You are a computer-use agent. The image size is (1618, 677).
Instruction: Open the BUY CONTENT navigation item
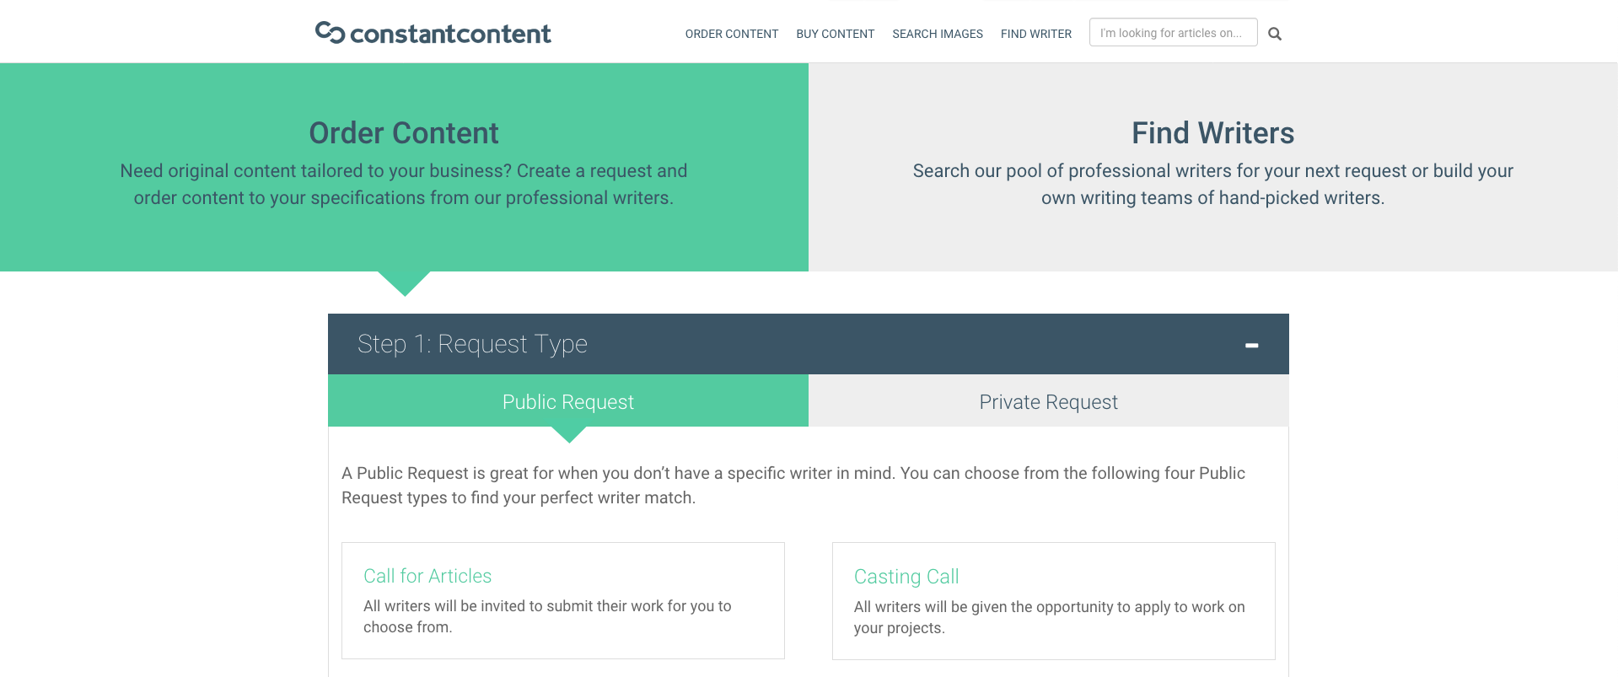(x=835, y=34)
